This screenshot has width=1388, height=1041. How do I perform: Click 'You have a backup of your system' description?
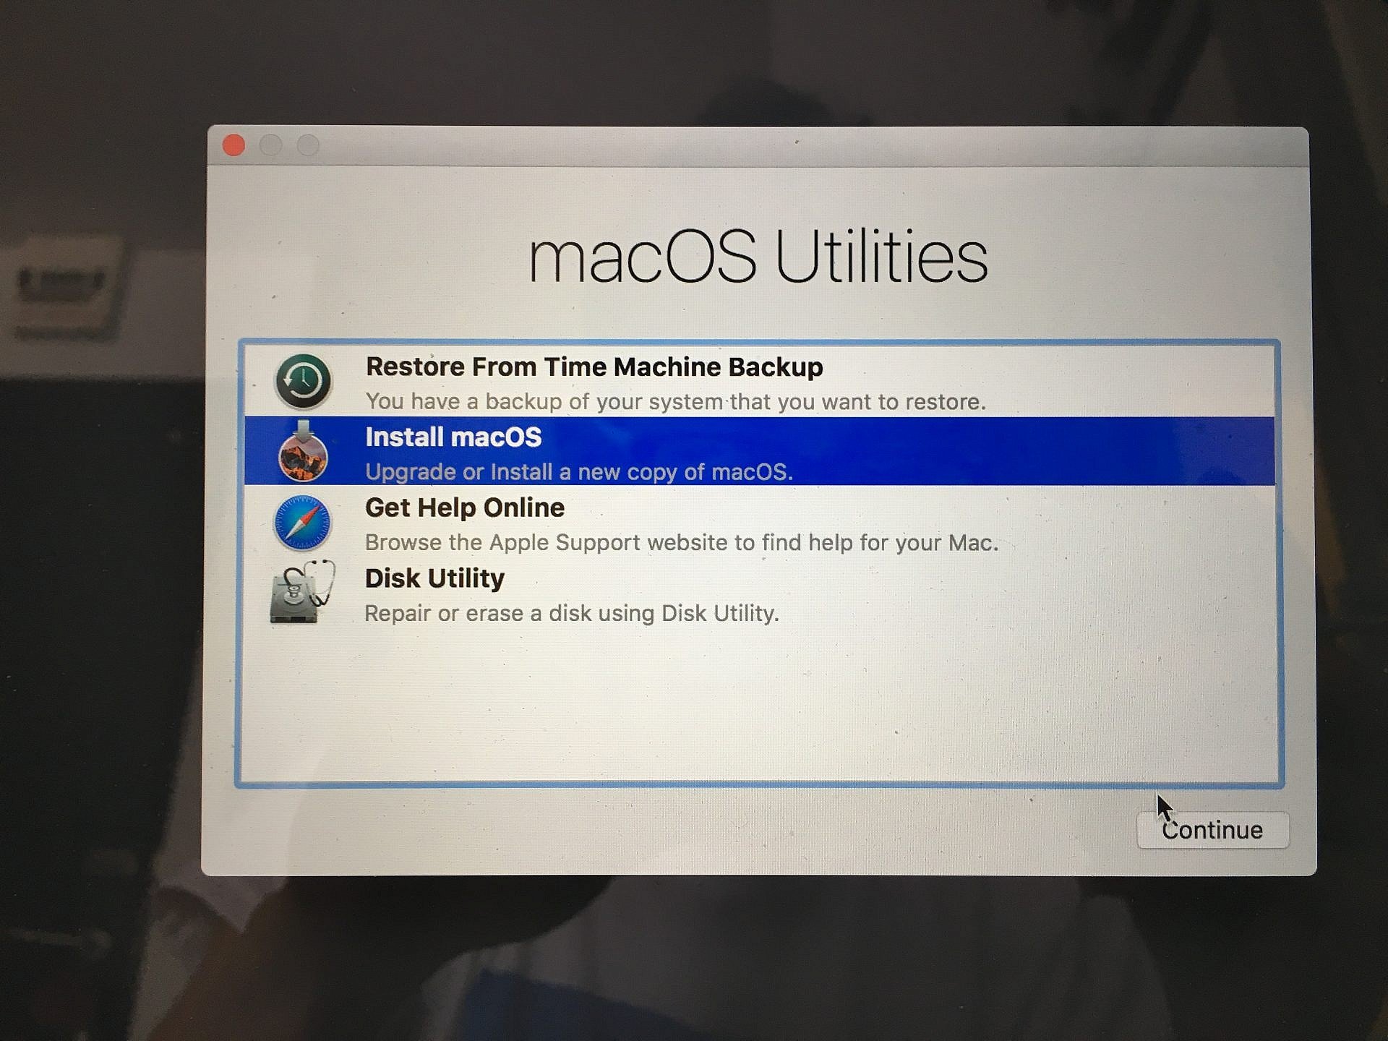point(676,401)
